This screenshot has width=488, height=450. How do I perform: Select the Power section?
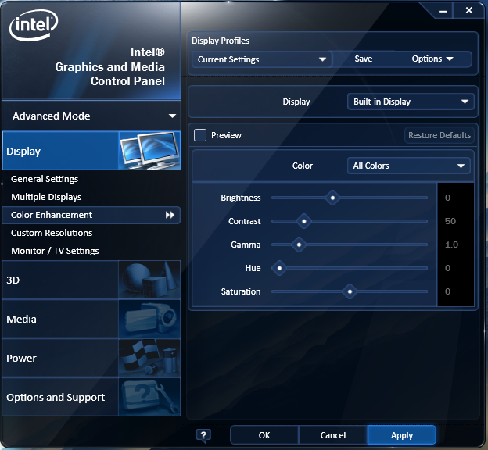point(91,358)
